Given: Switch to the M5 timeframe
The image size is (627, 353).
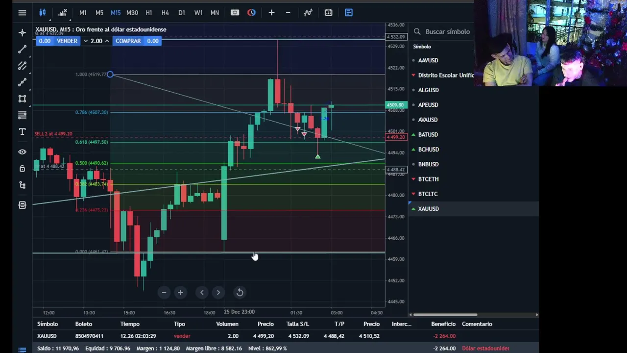Looking at the screenshot, I should [99, 13].
